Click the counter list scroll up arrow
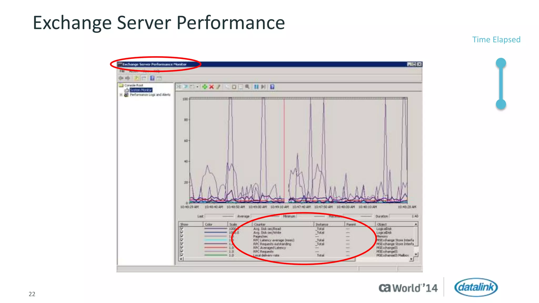Image resolution: width=539 pixels, height=303 pixels. (416, 224)
